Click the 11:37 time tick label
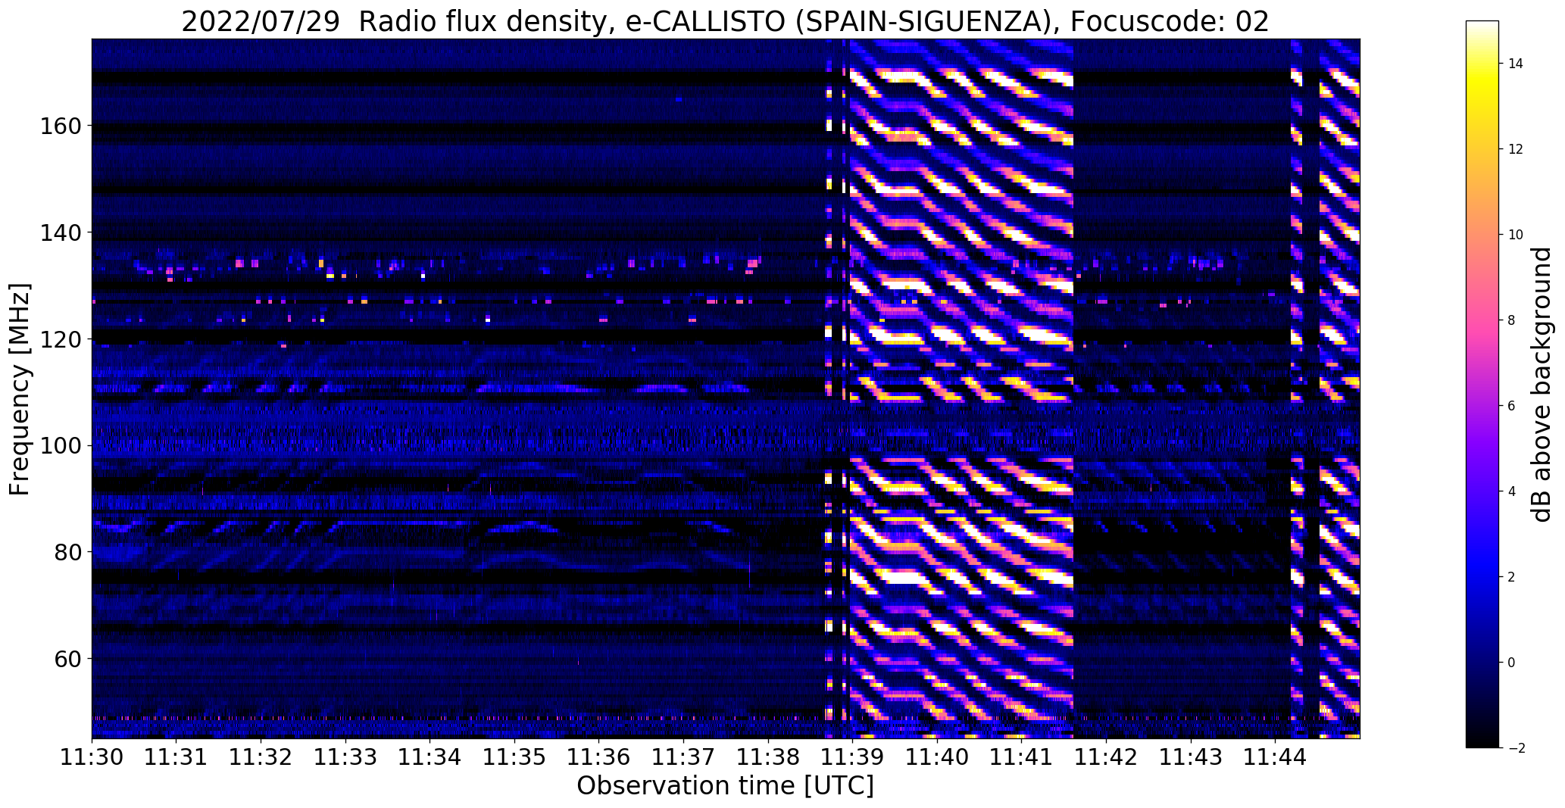Image resolution: width=1565 pixels, height=808 pixels. (x=683, y=757)
